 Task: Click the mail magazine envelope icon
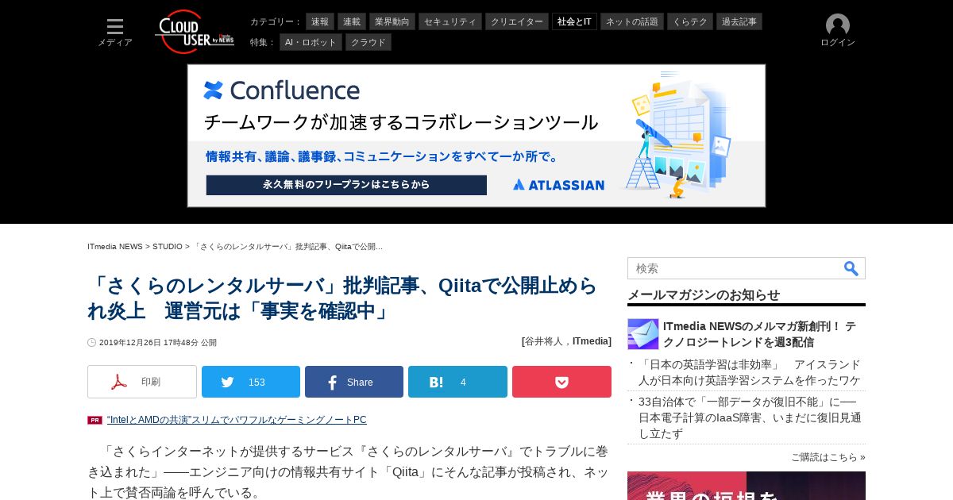[643, 334]
